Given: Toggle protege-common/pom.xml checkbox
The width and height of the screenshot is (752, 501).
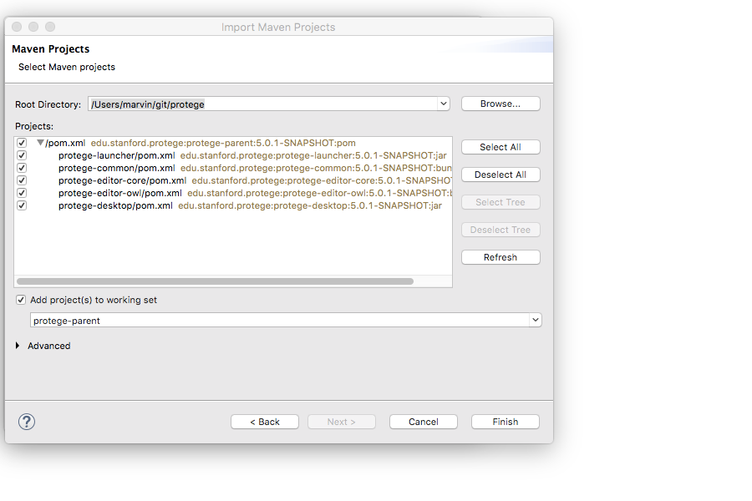Looking at the screenshot, I should 22,168.
